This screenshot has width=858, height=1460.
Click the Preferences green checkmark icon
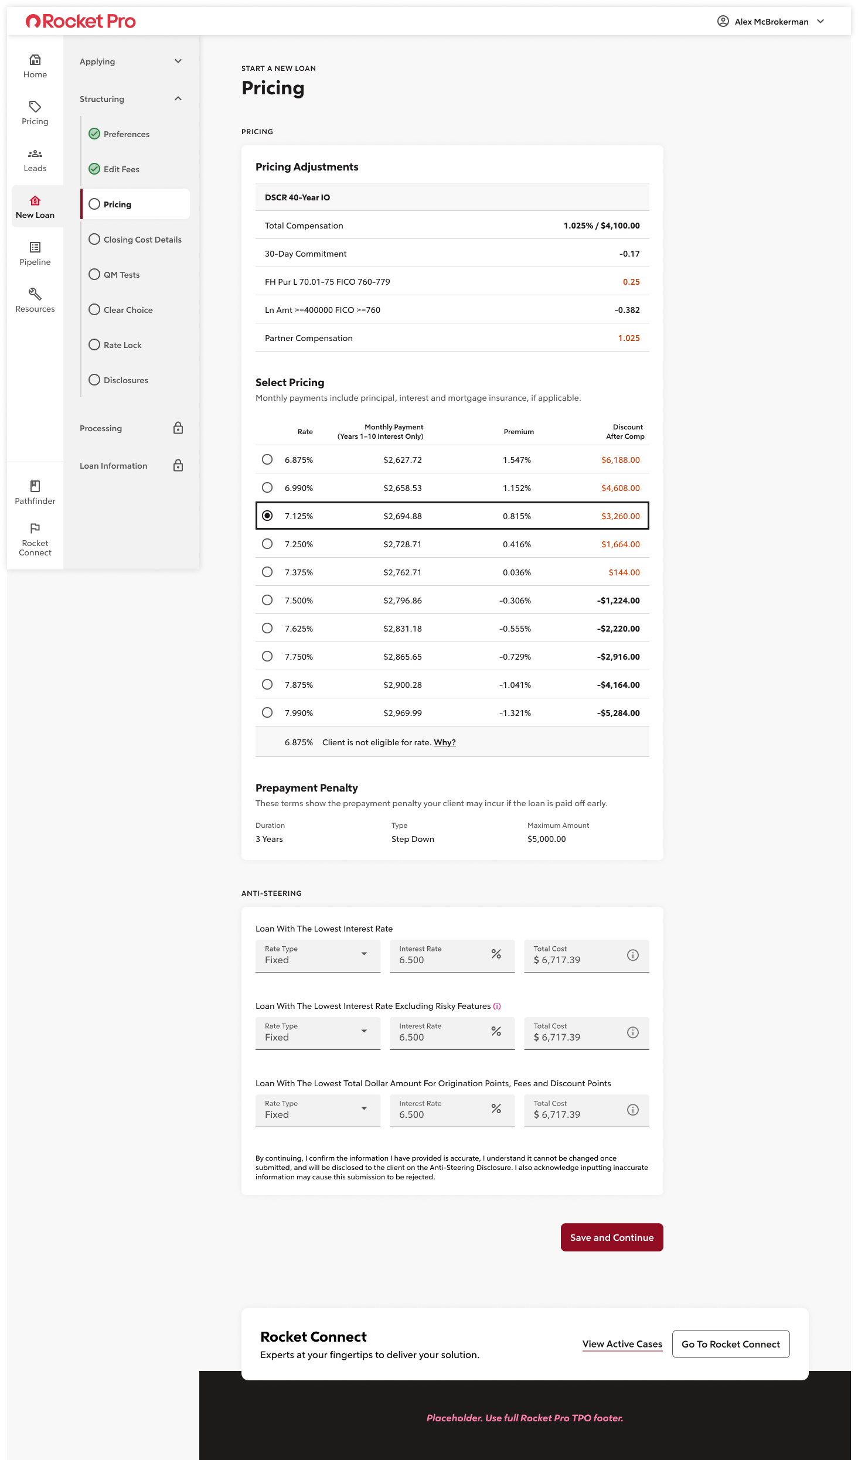point(94,134)
